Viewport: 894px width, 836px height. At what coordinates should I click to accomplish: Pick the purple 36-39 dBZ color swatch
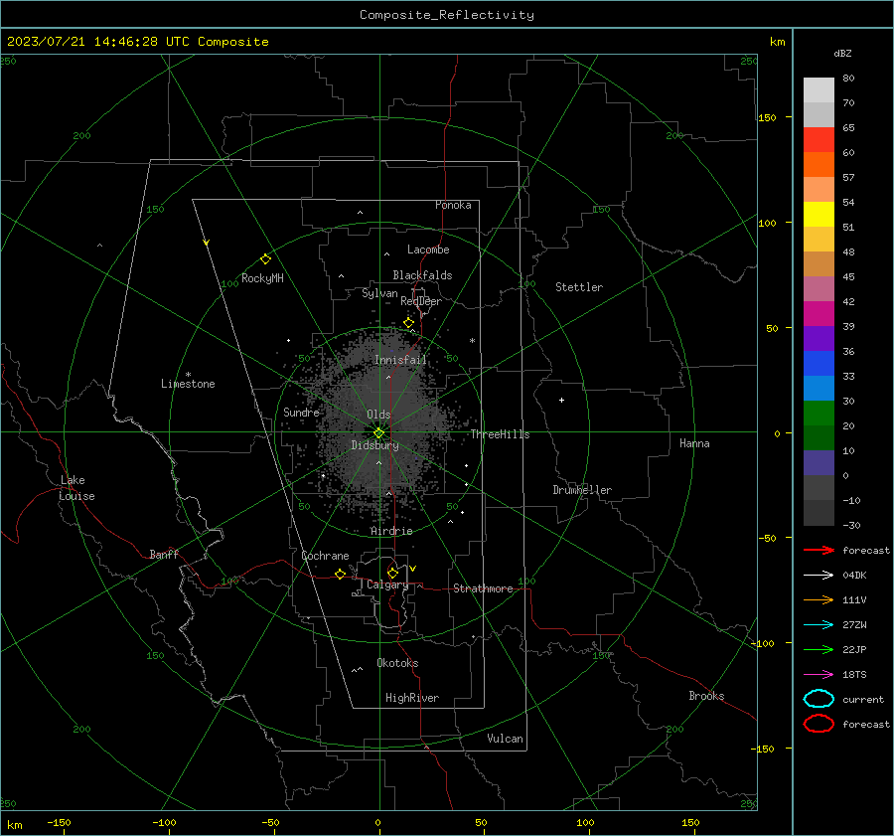(x=819, y=339)
